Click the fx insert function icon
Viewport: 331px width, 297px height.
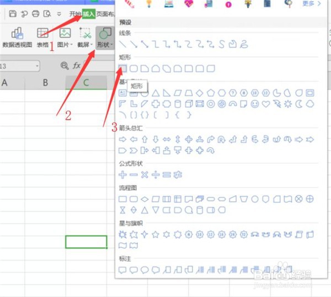77,66
